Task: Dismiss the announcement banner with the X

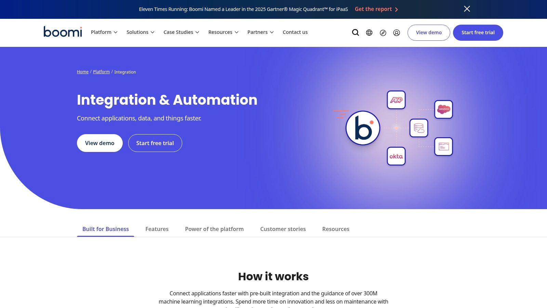Action: [467, 9]
